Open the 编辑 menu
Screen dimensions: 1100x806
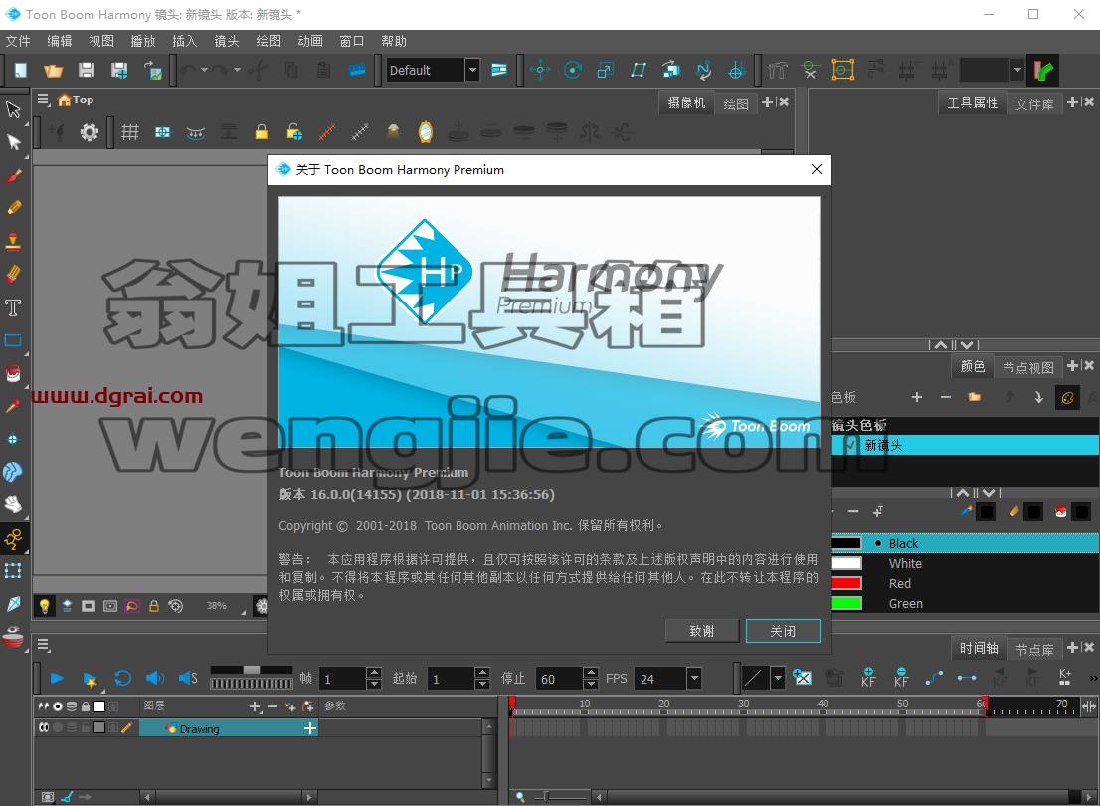pyautogui.click(x=60, y=41)
